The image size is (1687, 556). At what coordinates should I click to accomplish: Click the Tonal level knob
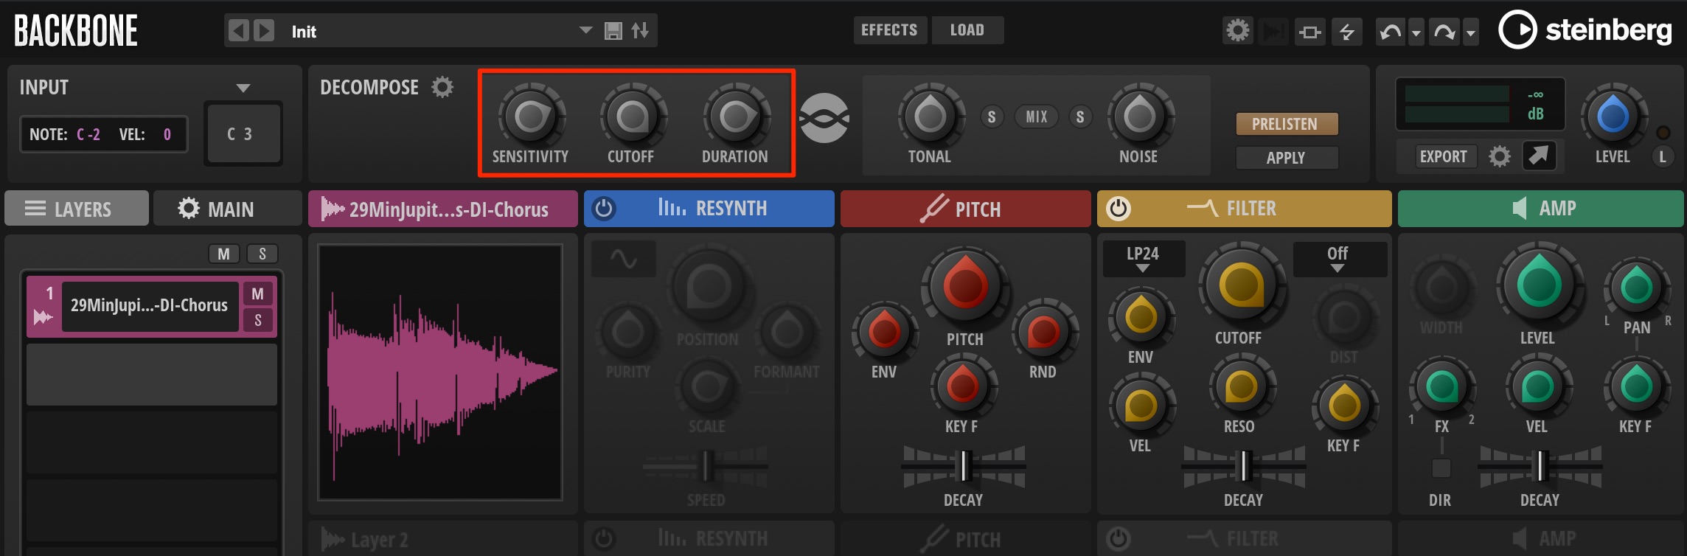tap(930, 117)
